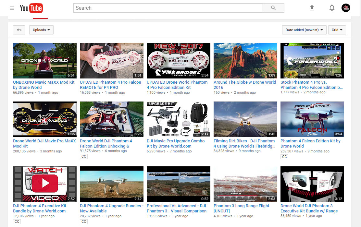This screenshot has height=227, width=361.
Task: Focus the Search input field
Action: (168, 8)
